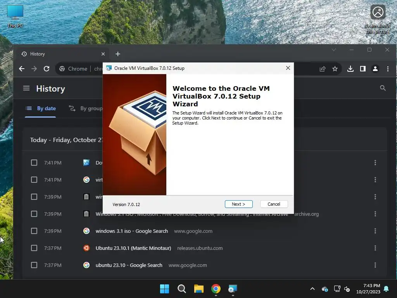Click the Internet Archive favicon beside archive.org entry
The height and width of the screenshot is (298, 397).
point(86,214)
